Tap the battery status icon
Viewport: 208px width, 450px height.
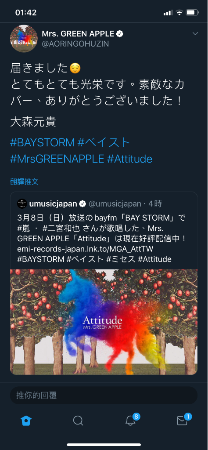point(192,13)
